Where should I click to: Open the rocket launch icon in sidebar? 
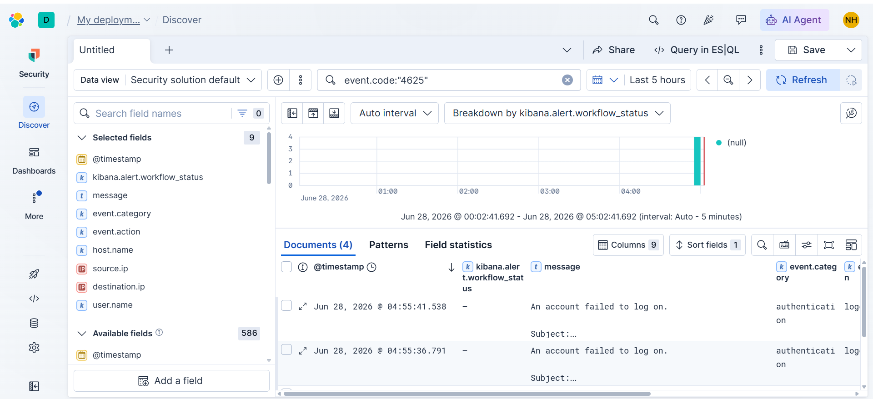tap(34, 274)
